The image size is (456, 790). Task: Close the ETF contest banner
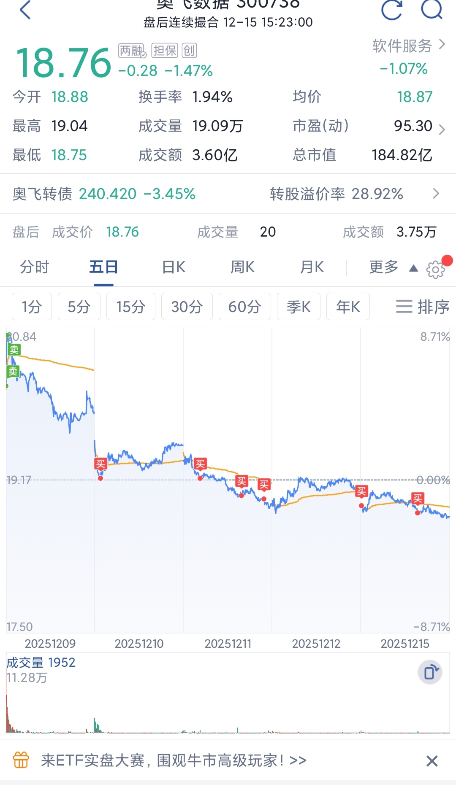coord(432,761)
